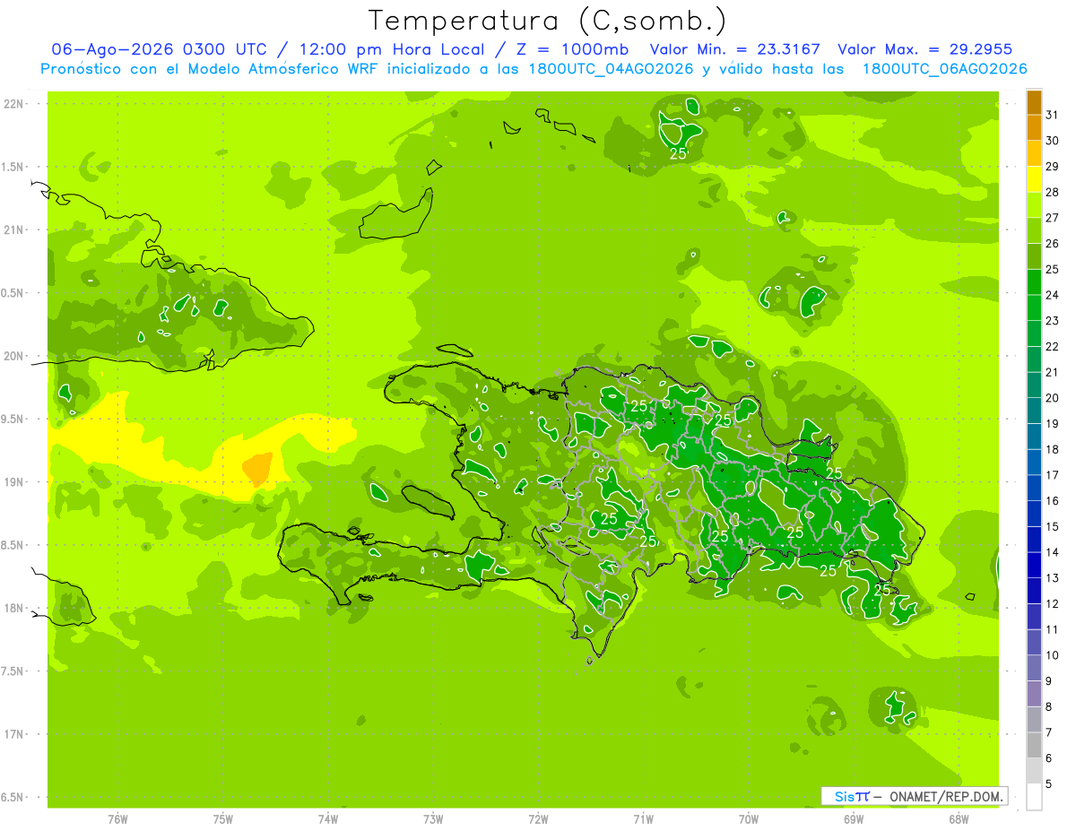Click the orange 31 degree legend swatch

click(1034, 102)
